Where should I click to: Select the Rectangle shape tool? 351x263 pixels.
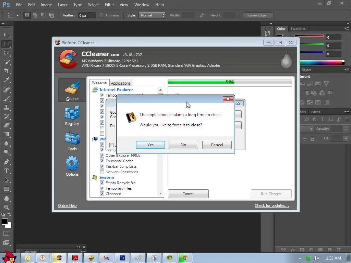(7, 189)
